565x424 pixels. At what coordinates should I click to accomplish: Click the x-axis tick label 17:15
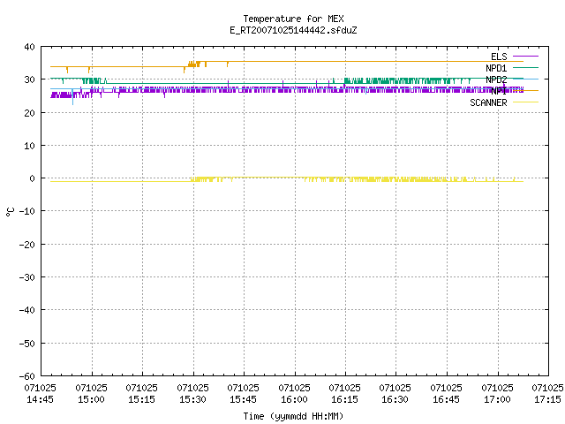pos(547,399)
